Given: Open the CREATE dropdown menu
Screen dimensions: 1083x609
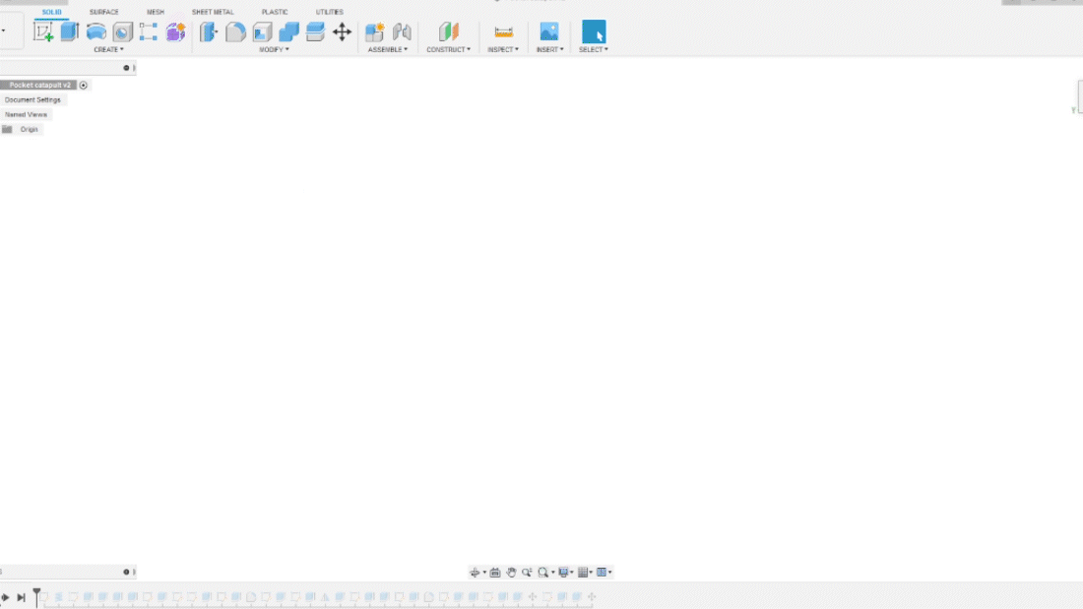Looking at the screenshot, I should pos(109,50).
